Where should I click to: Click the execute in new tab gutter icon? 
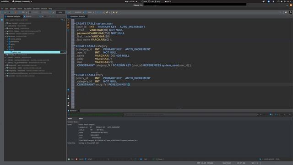click(x=68, y=22)
